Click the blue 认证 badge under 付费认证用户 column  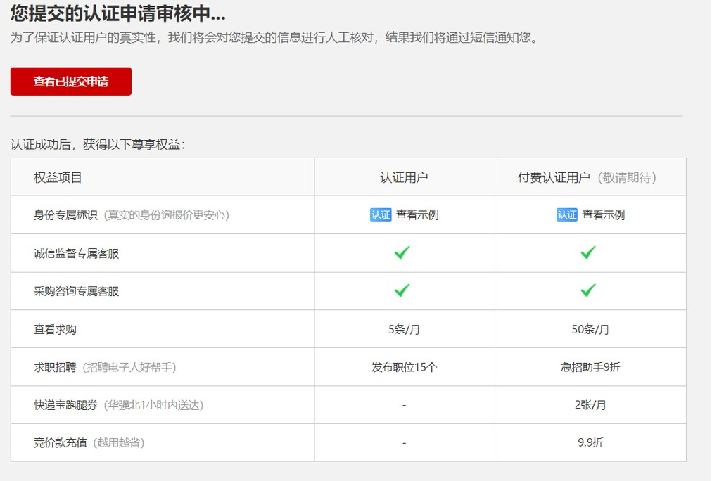[566, 215]
